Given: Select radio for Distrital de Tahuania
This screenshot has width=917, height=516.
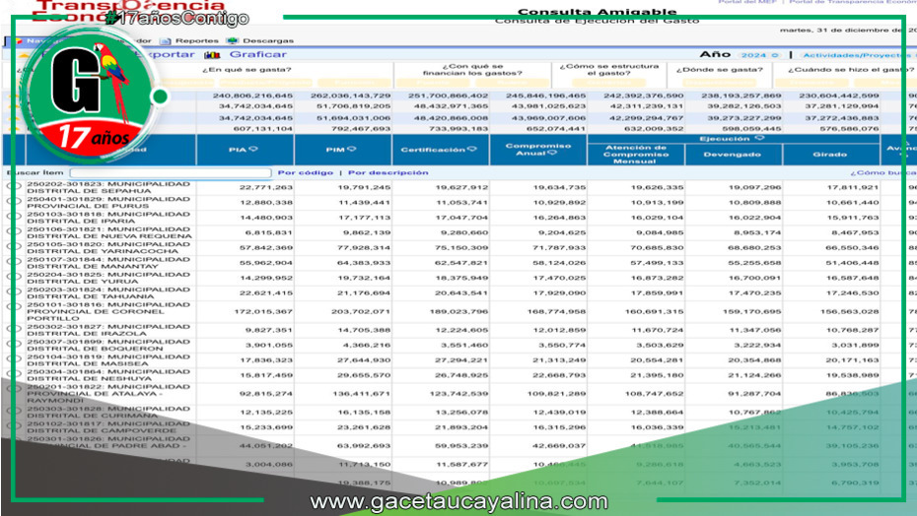Looking at the screenshot, I should point(14,292).
